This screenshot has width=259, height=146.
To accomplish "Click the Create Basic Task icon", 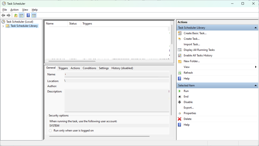I will [x=180, y=33].
